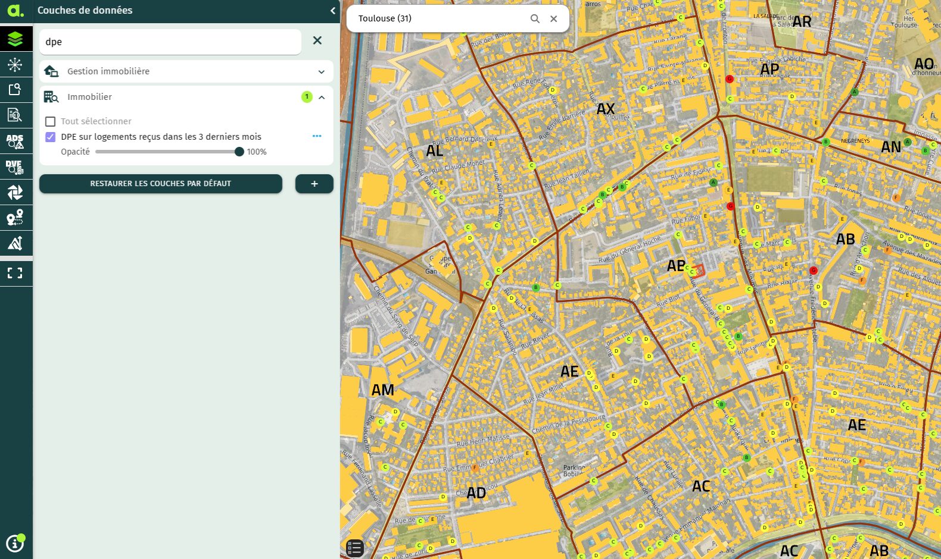Click the green 'a.' application logo

pyautogui.click(x=15, y=11)
